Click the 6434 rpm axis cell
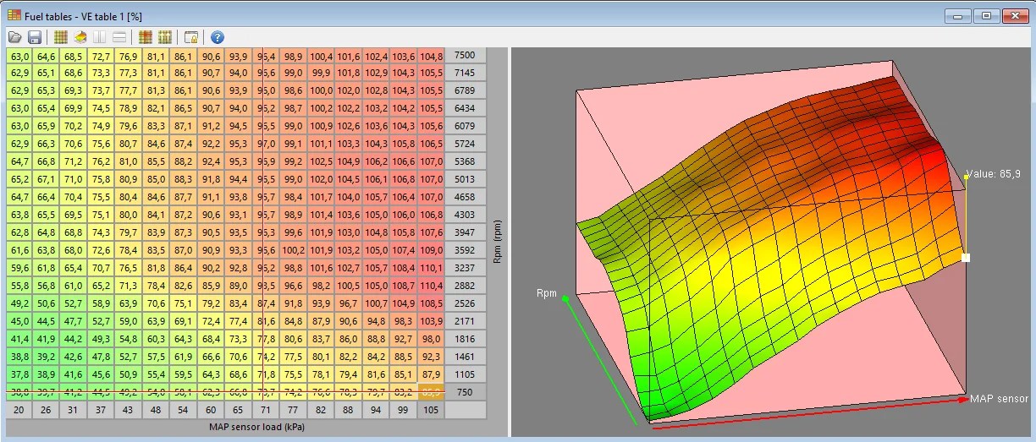1036x442 pixels. [x=466, y=108]
